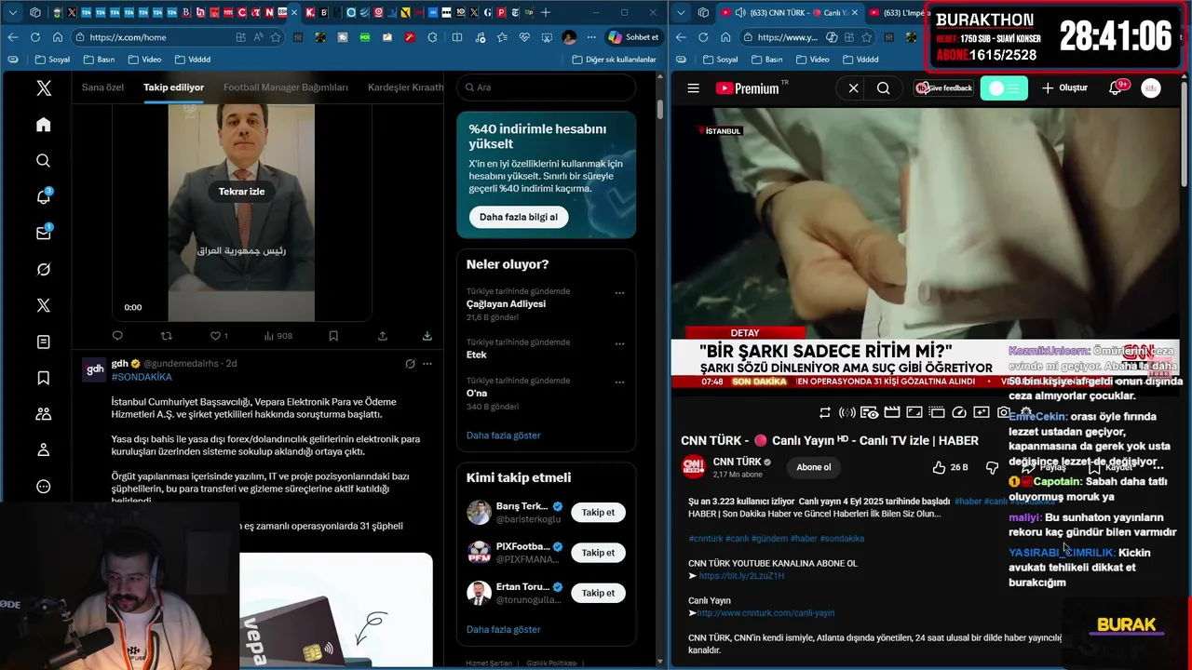Follow PIXFootball with Takip et

(x=598, y=553)
